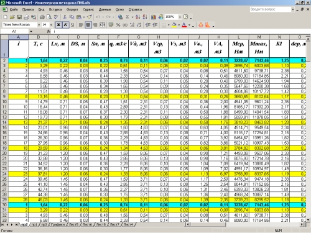Image resolution: width=311 pixels, height=233 pixels.
Task: Launch the Chart Wizard
Action: point(154,17)
